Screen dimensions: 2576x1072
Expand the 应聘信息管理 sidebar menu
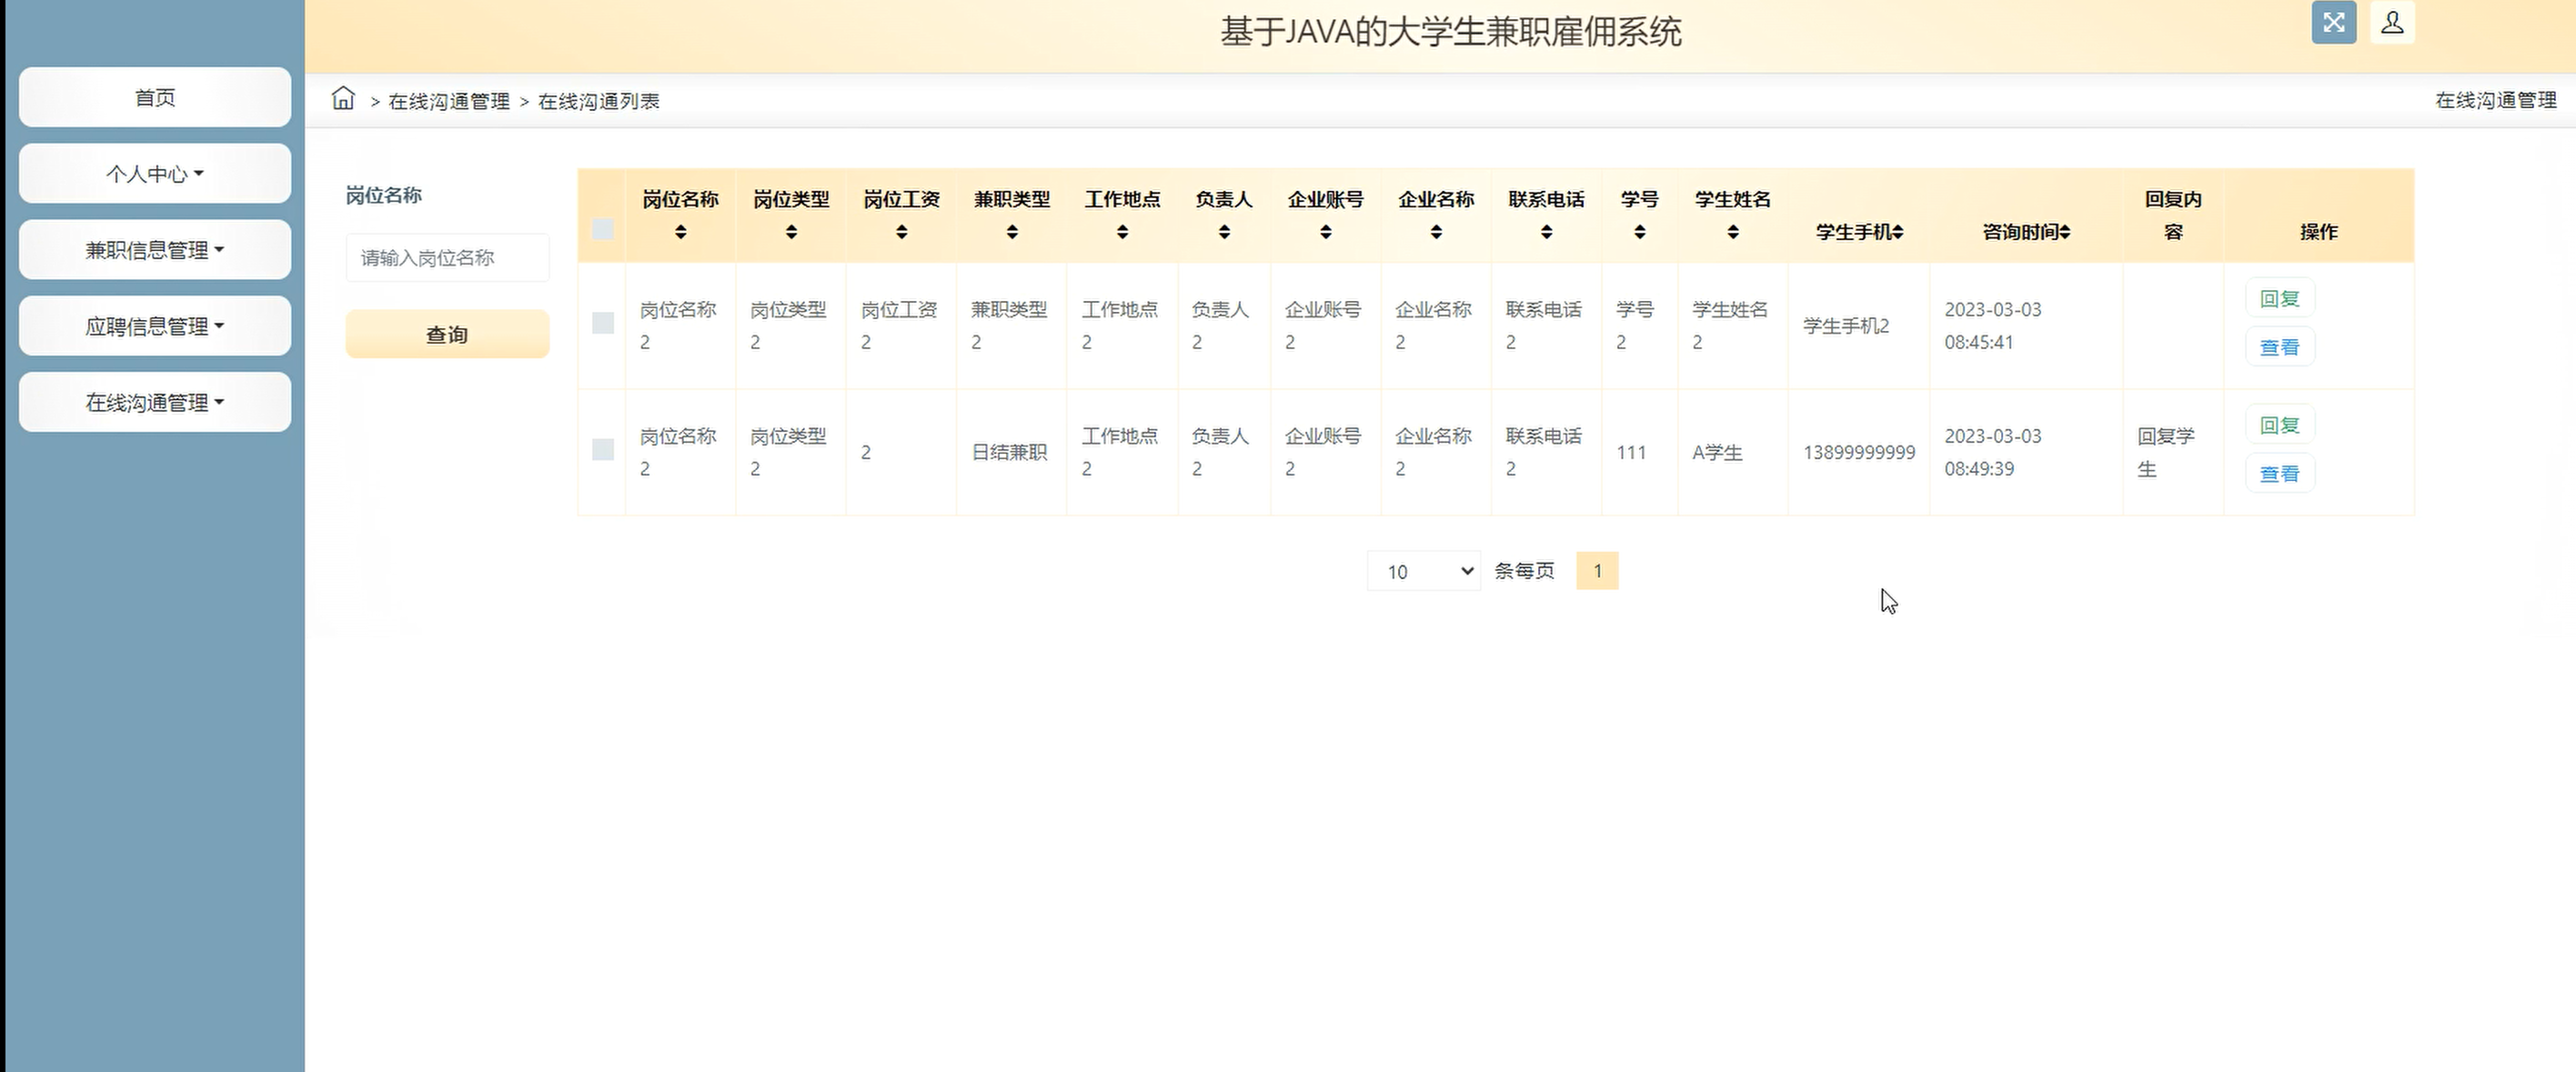(x=155, y=326)
